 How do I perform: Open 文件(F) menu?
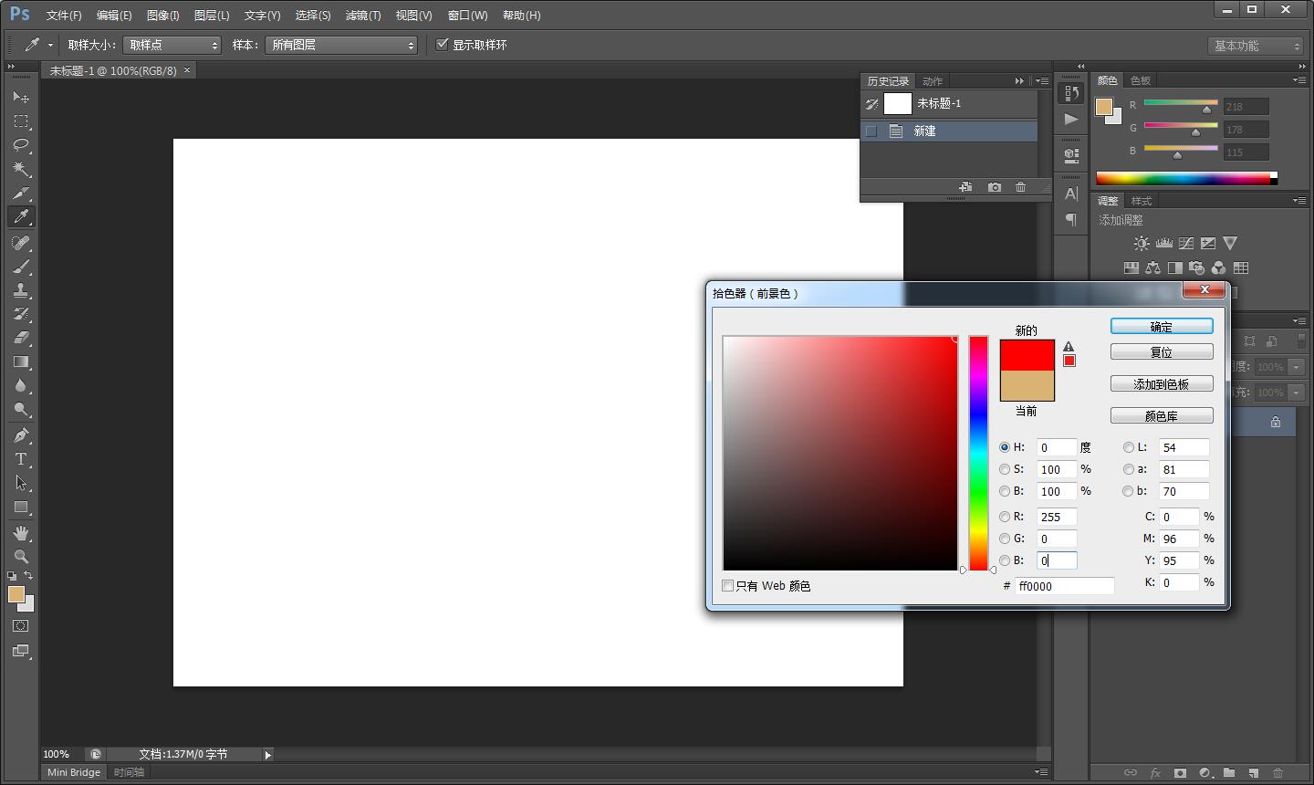(x=64, y=16)
